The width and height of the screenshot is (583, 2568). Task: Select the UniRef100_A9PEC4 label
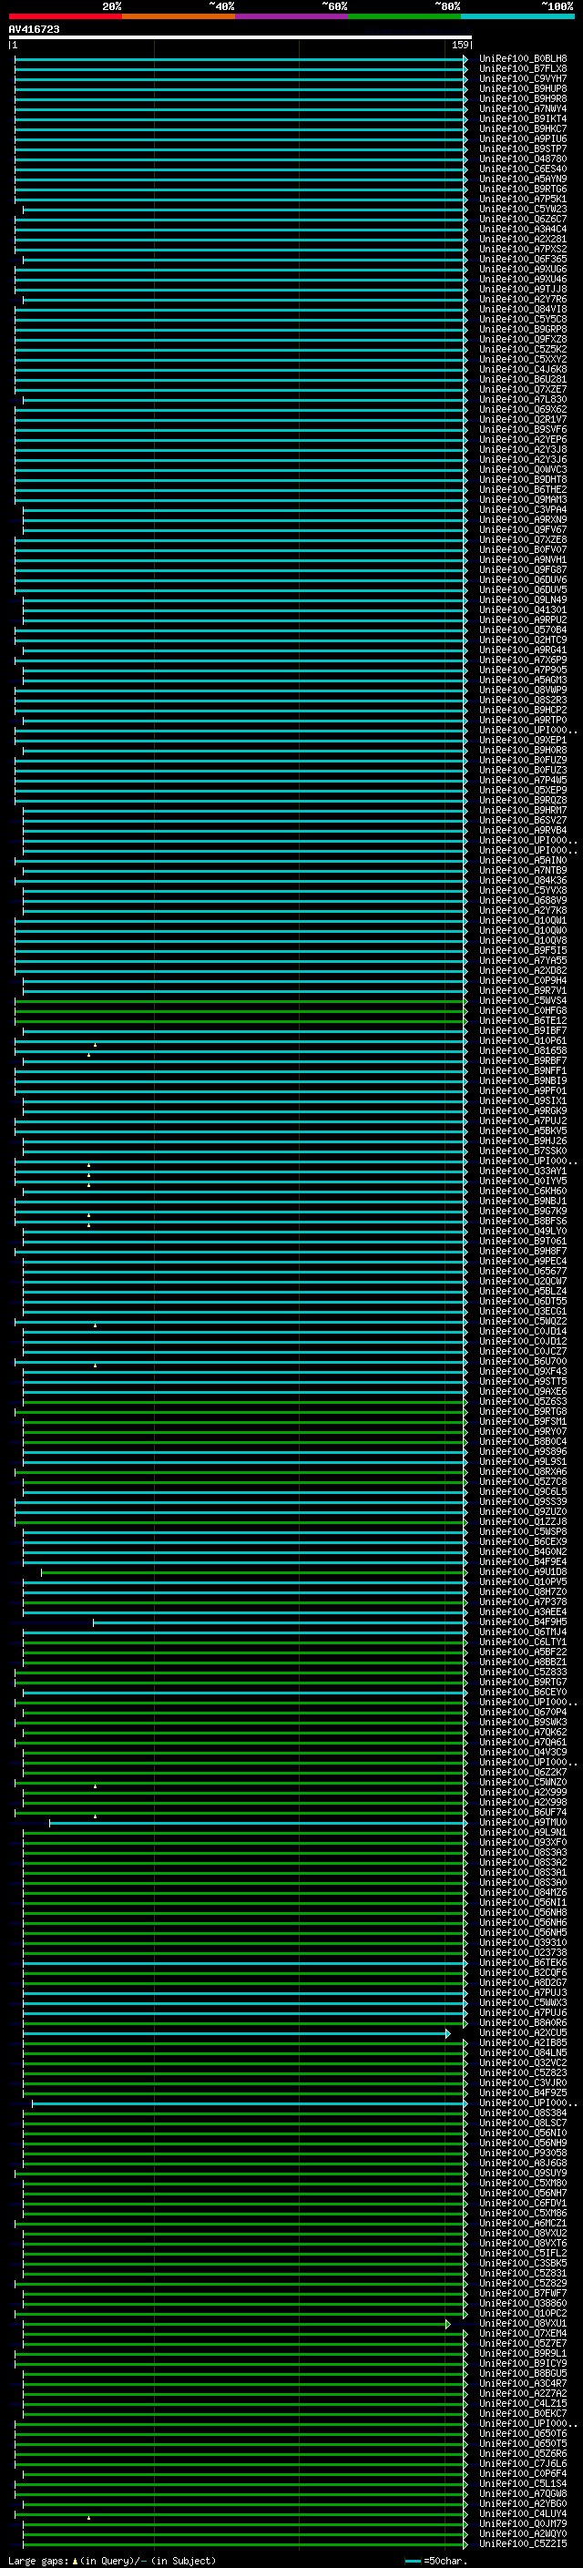pyautogui.click(x=523, y=1261)
